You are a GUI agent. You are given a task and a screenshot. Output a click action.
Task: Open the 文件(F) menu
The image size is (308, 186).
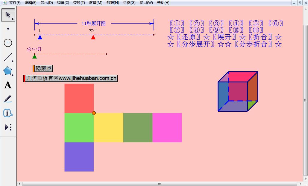tap(15, 3)
